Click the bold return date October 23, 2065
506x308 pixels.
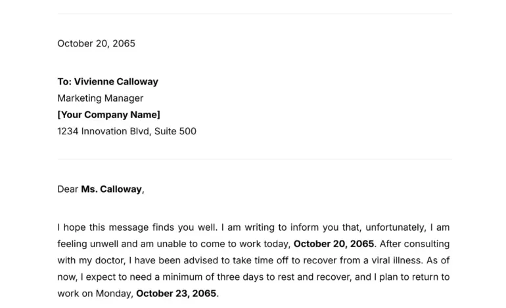pos(176,294)
